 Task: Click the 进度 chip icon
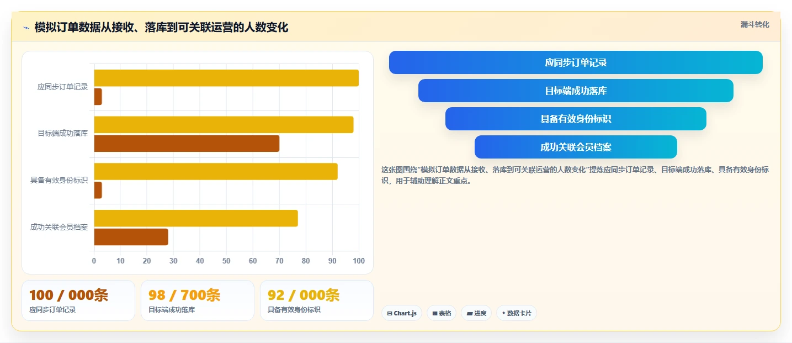point(470,313)
